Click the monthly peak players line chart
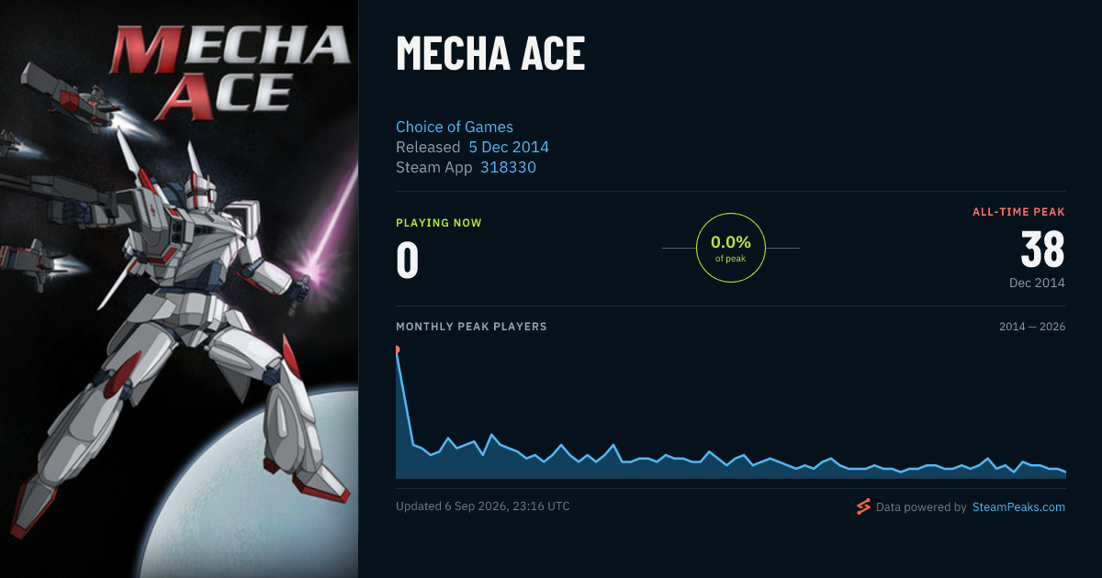The height and width of the screenshot is (578, 1102). coord(731,413)
